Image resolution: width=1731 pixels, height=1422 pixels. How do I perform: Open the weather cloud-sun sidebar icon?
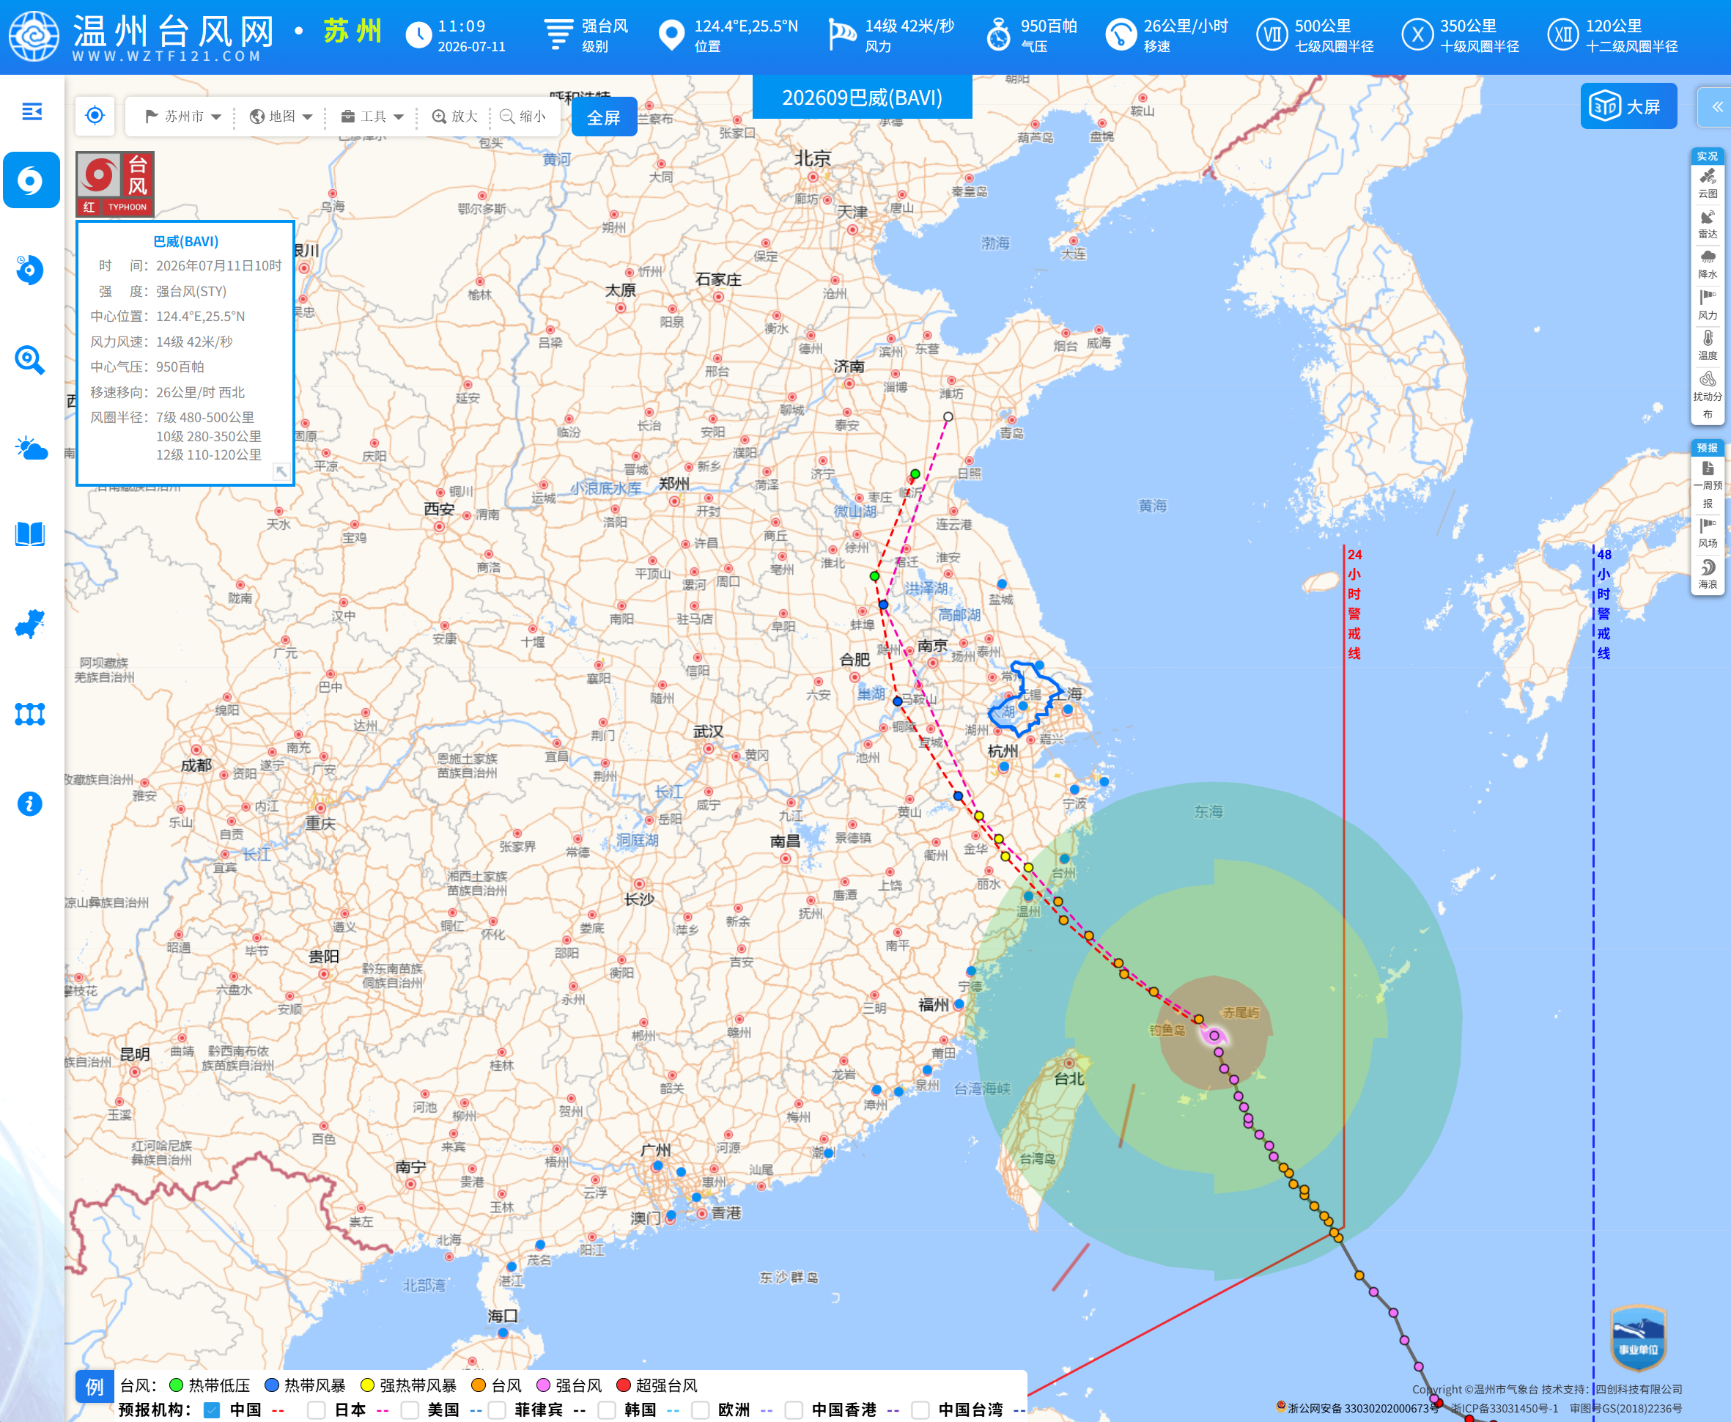pyautogui.click(x=31, y=449)
